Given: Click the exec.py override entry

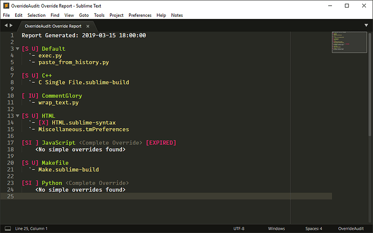Looking at the screenshot, I should [x=50, y=56].
